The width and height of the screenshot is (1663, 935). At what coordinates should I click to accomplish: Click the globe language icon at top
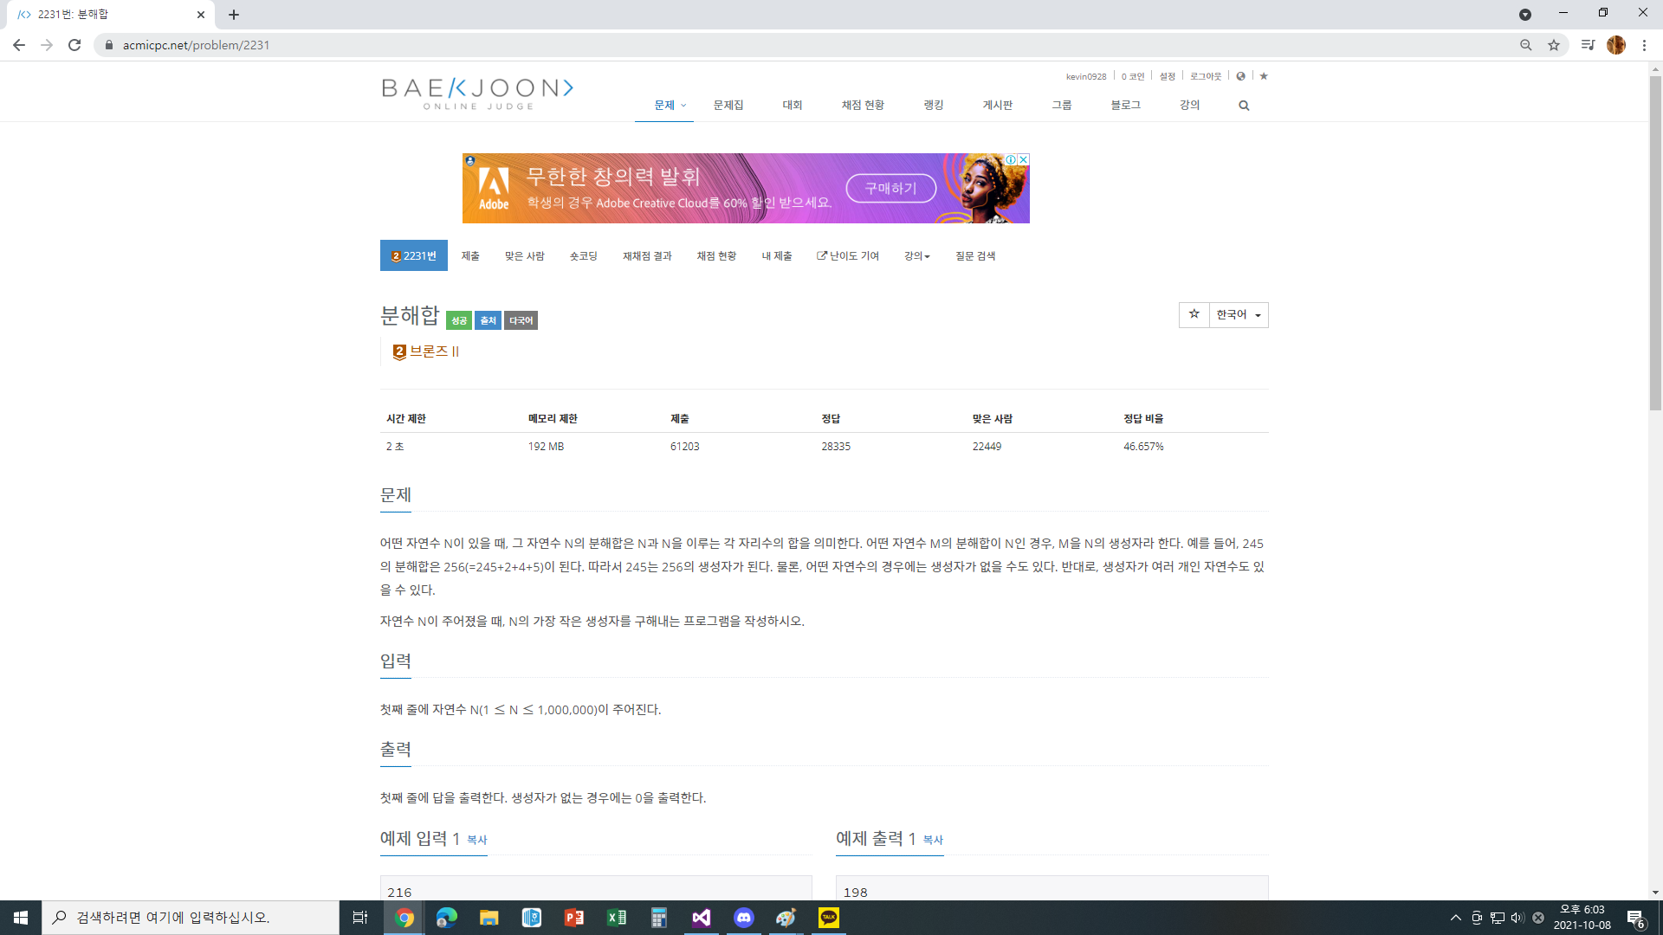pyautogui.click(x=1240, y=76)
